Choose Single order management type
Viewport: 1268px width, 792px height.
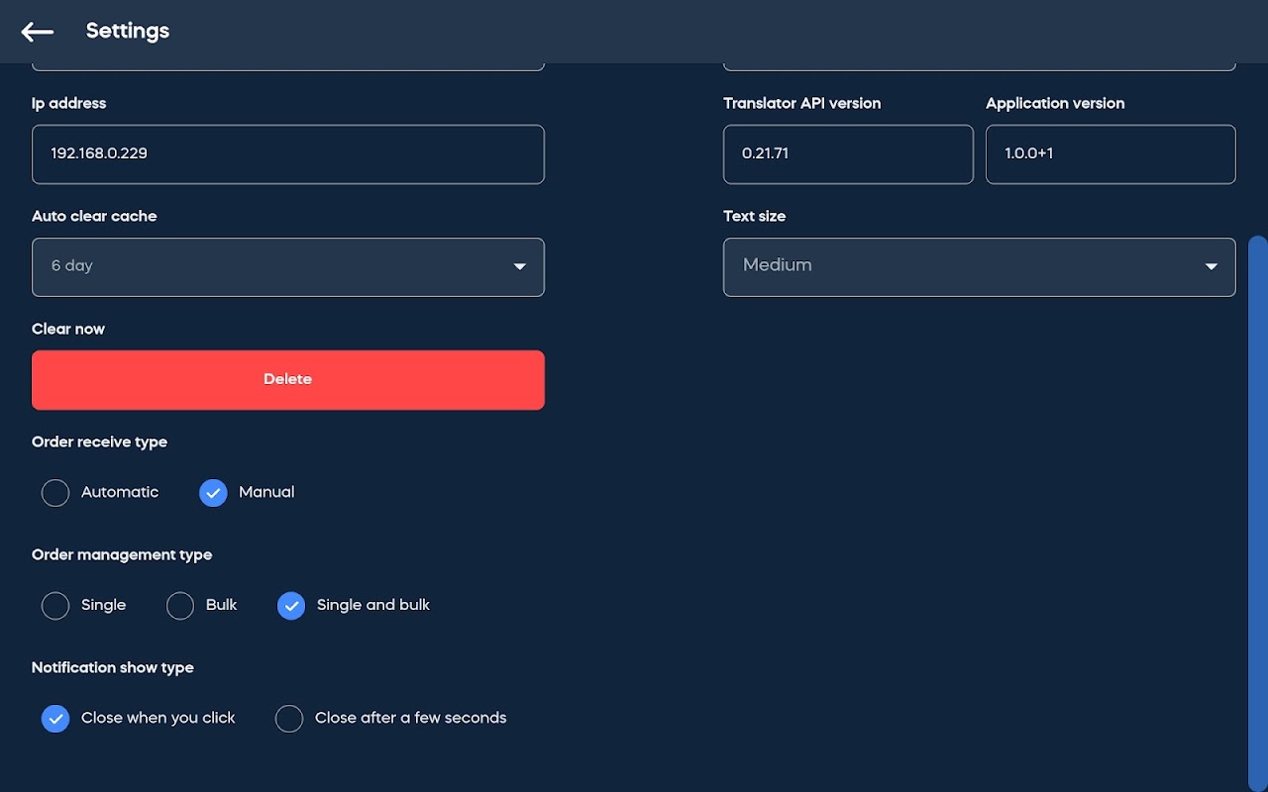55,606
